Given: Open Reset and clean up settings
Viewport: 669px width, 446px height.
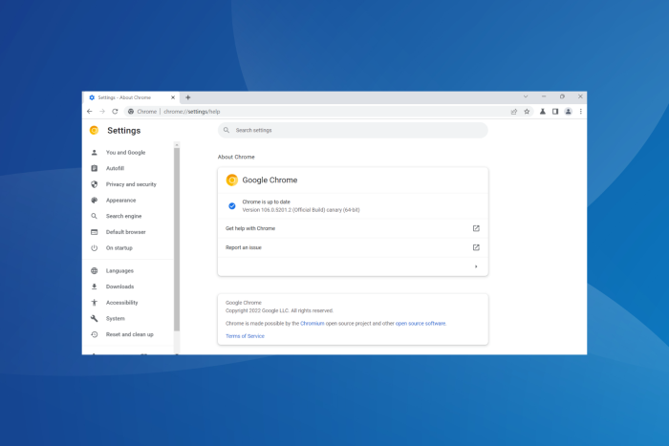Looking at the screenshot, I should pyautogui.click(x=128, y=334).
